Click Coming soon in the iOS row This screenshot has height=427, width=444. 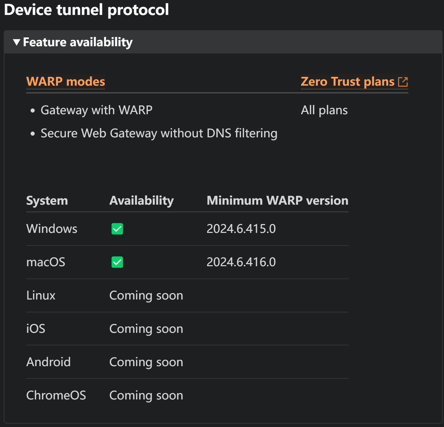tap(146, 329)
